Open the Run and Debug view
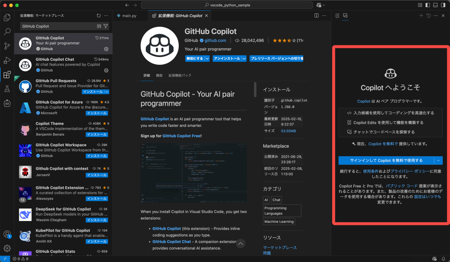This screenshot has height=262, width=450. click(7, 60)
